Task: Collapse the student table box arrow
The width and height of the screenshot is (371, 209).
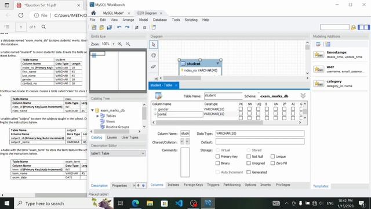Action: (218, 63)
